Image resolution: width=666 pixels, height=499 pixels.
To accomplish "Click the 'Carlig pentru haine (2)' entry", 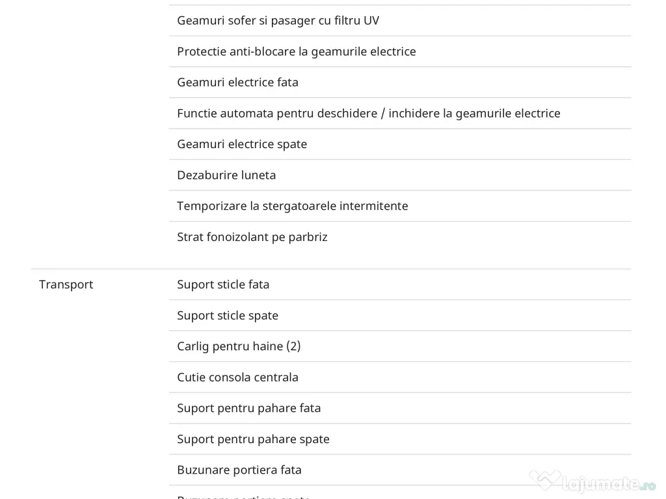I will 239,346.
